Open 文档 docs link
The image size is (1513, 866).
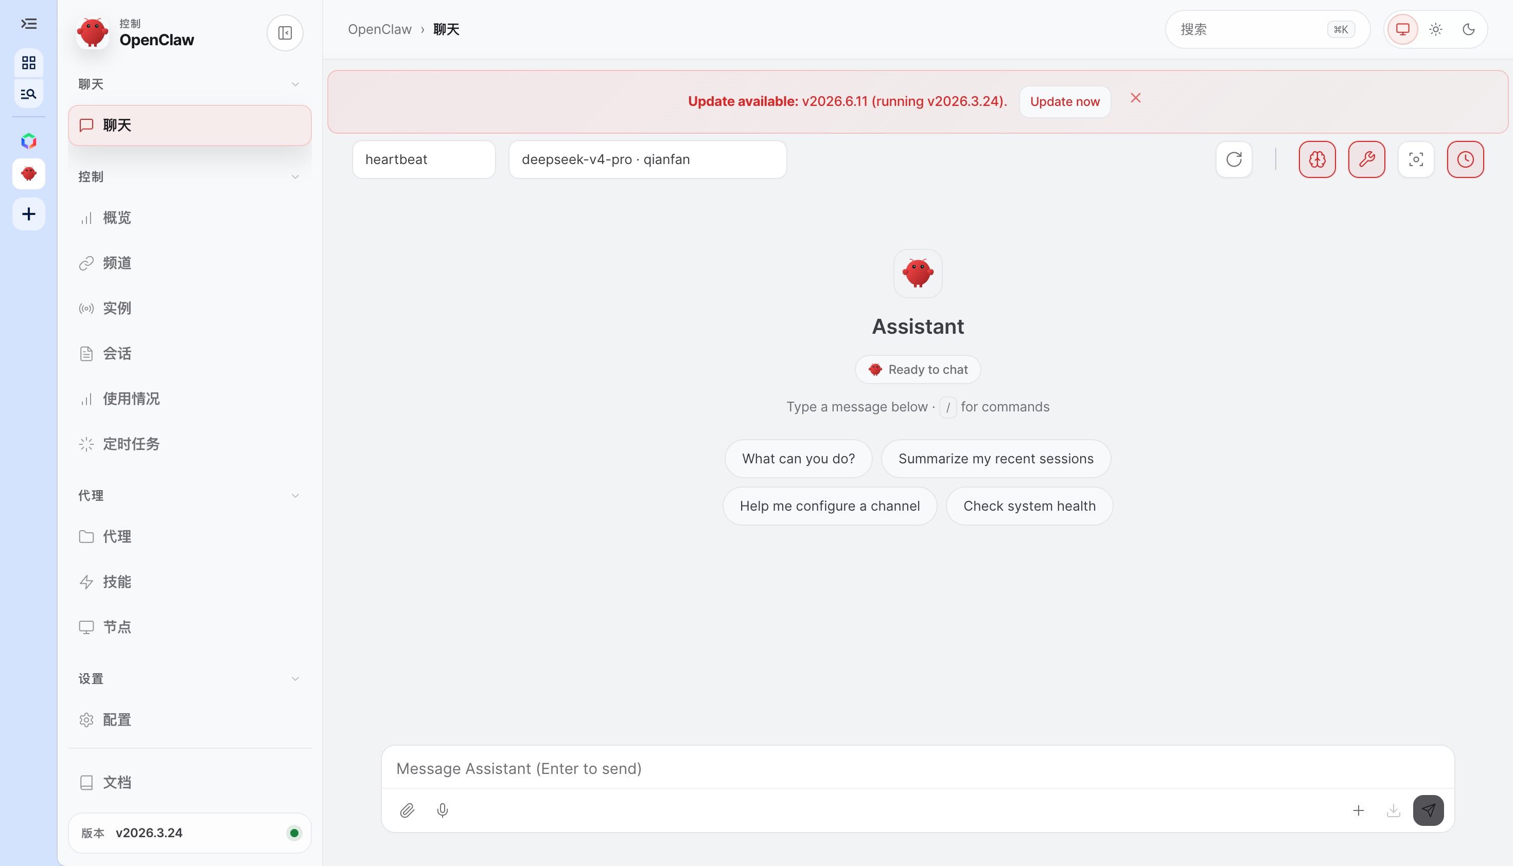point(190,782)
